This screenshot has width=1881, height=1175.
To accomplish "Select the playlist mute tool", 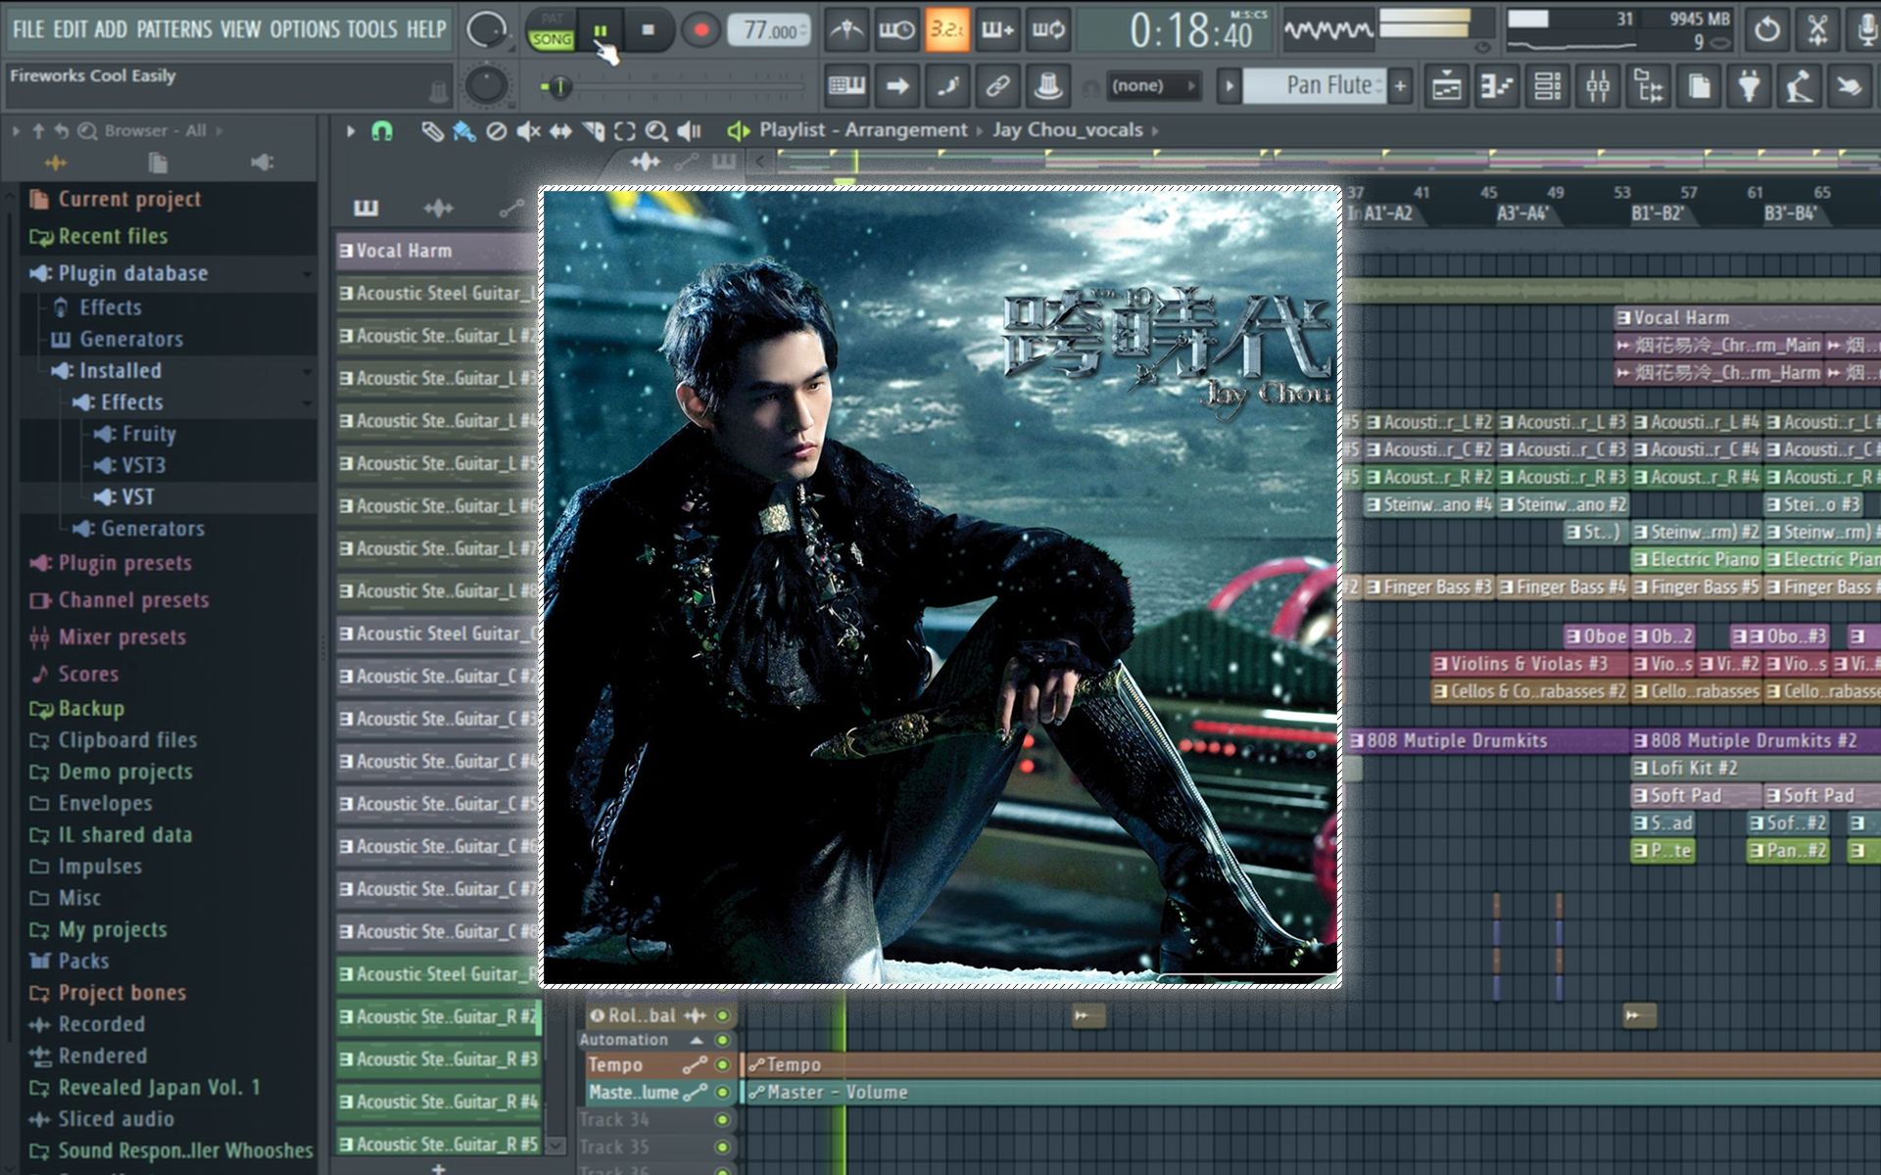I will point(529,130).
